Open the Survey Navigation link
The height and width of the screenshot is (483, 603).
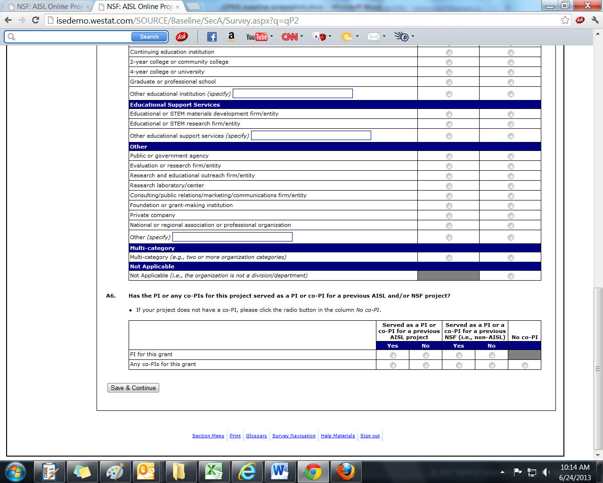click(294, 436)
